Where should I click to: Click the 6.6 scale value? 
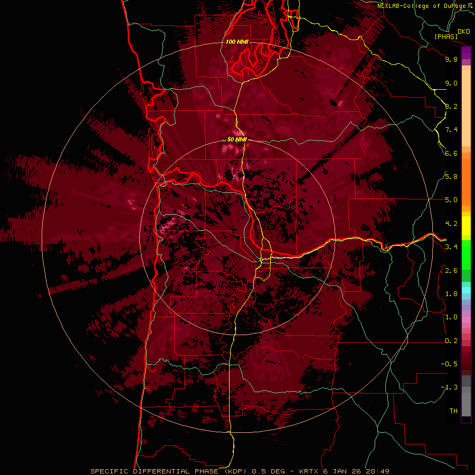coord(451,153)
